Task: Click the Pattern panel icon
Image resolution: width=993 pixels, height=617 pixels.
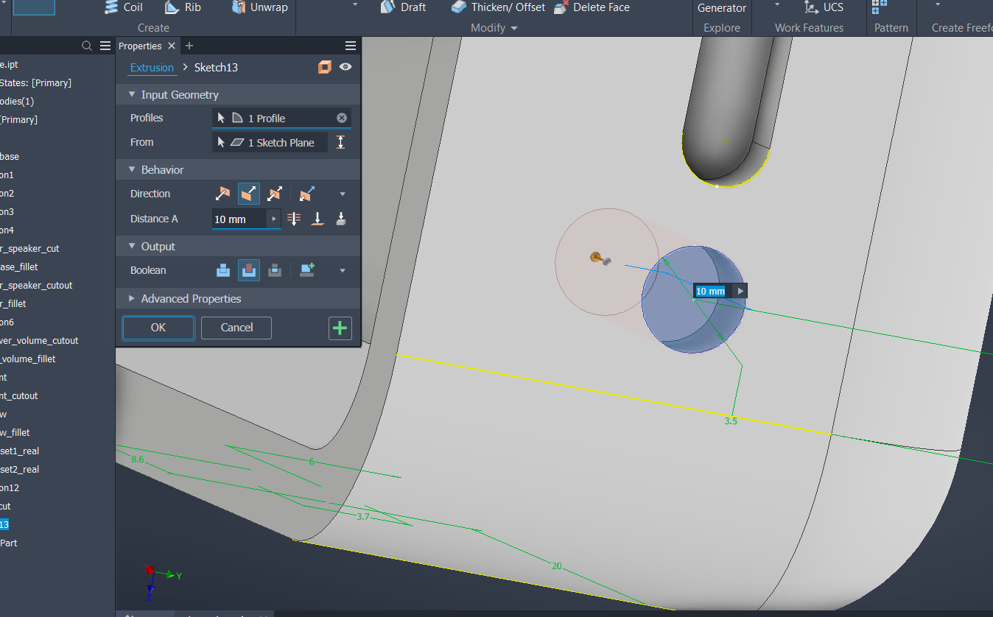Action: point(879,7)
